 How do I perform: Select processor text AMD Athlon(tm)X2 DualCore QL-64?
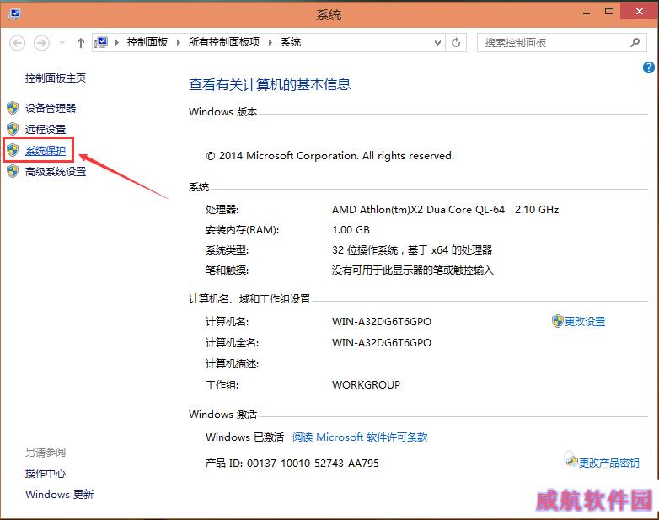click(x=418, y=209)
